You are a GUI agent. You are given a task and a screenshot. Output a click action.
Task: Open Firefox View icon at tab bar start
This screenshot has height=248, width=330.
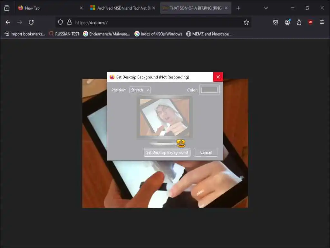(x=7, y=8)
